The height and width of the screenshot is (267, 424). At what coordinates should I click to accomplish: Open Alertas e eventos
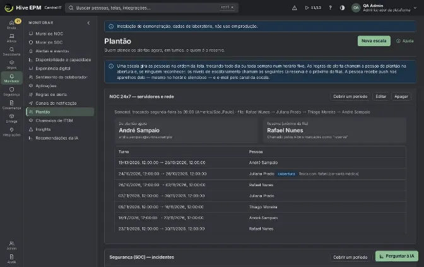pyautogui.click(x=60, y=51)
